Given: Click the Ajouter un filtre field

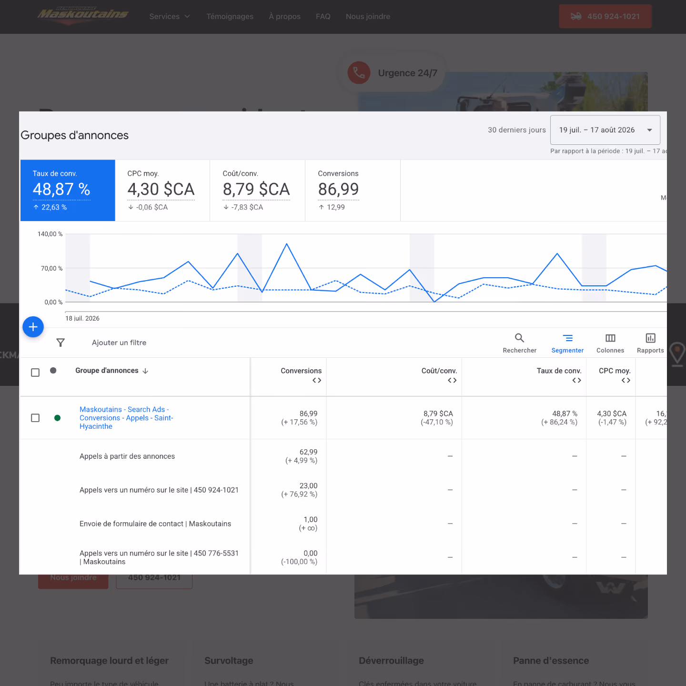Looking at the screenshot, I should coord(119,343).
